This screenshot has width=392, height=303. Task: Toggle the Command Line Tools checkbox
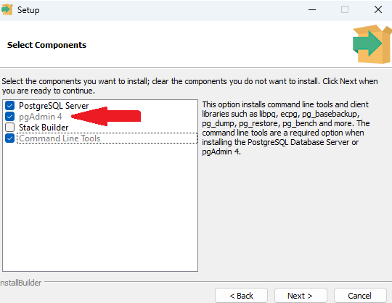(9, 138)
